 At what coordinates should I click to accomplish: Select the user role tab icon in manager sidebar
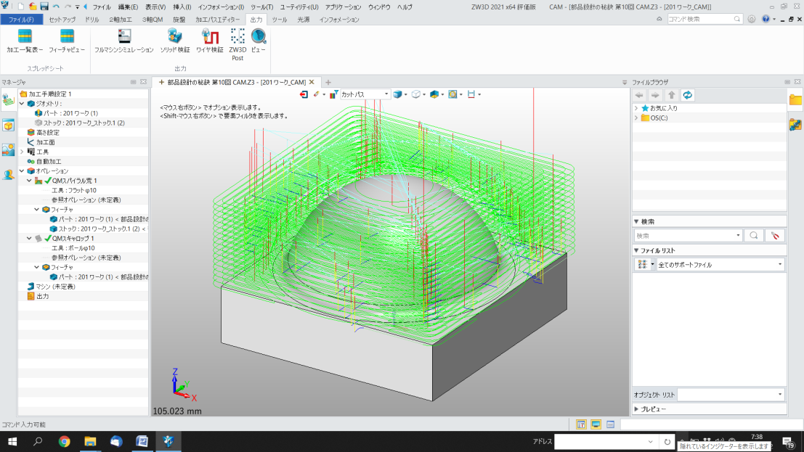click(x=8, y=174)
